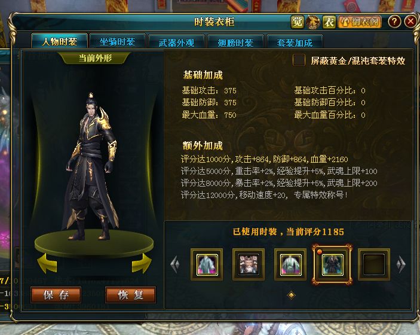Switch to 坐骑时装 tab
The height and width of the screenshot is (335, 420).
[118, 42]
